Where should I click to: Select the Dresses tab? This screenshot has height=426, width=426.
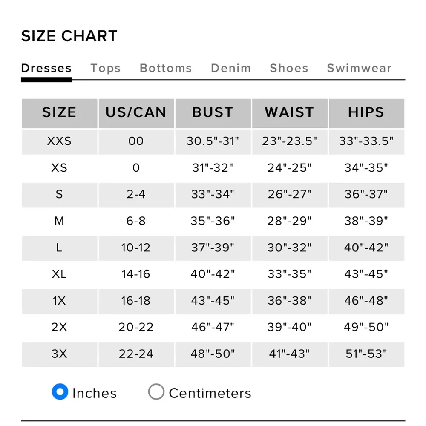click(x=46, y=69)
